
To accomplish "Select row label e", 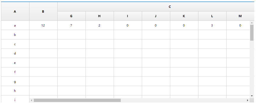I will tap(15, 63).
